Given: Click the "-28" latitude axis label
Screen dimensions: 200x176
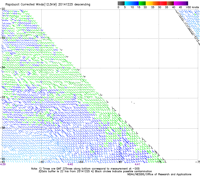Looking at the screenshot, I should 2,128.
